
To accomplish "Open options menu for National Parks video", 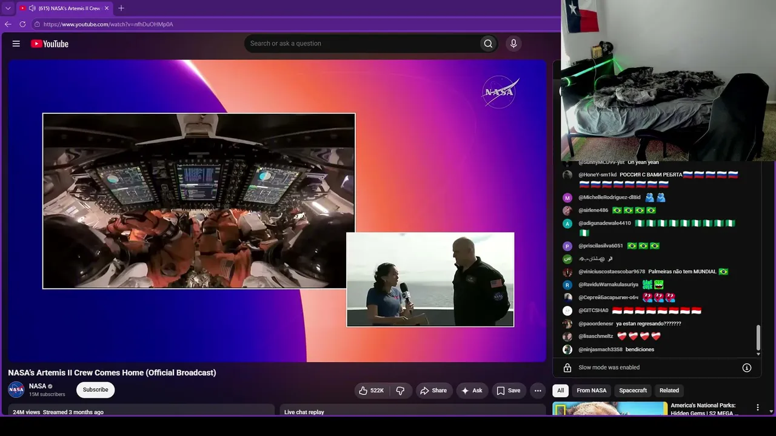I will pyautogui.click(x=757, y=408).
